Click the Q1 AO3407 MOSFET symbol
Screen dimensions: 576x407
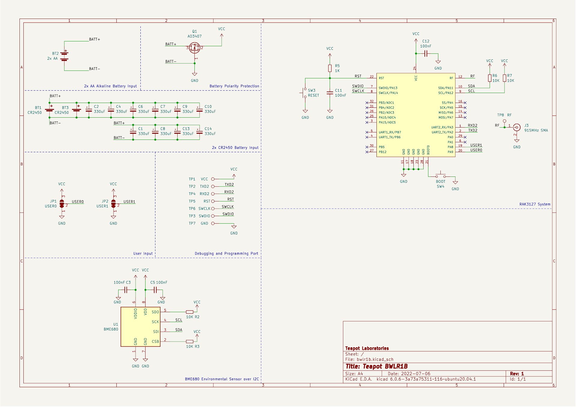(x=194, y=48)
